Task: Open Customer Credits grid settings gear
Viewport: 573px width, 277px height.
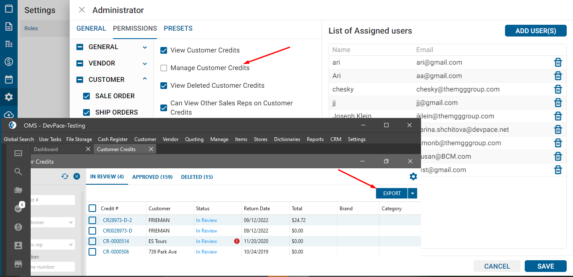Action: [x=413, y=177]
